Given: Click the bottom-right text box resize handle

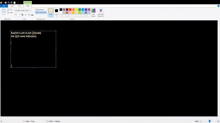Looking at the screenshot, I should [x=56, y=68].
